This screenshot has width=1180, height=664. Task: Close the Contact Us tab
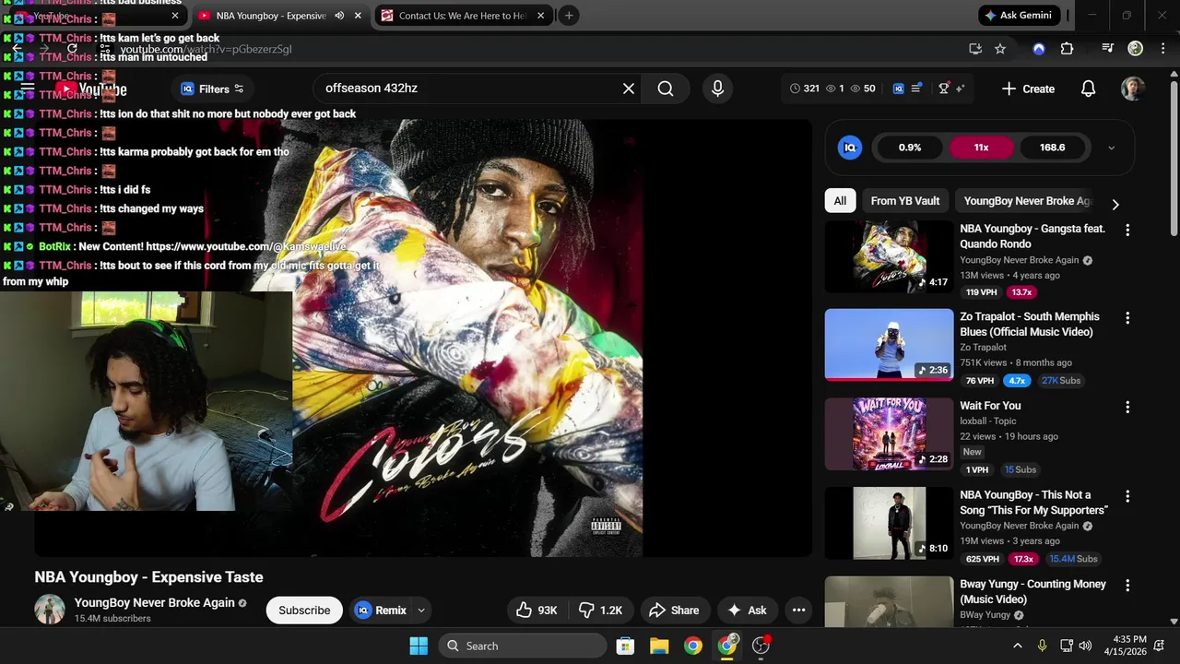click(x=541, y=16)
